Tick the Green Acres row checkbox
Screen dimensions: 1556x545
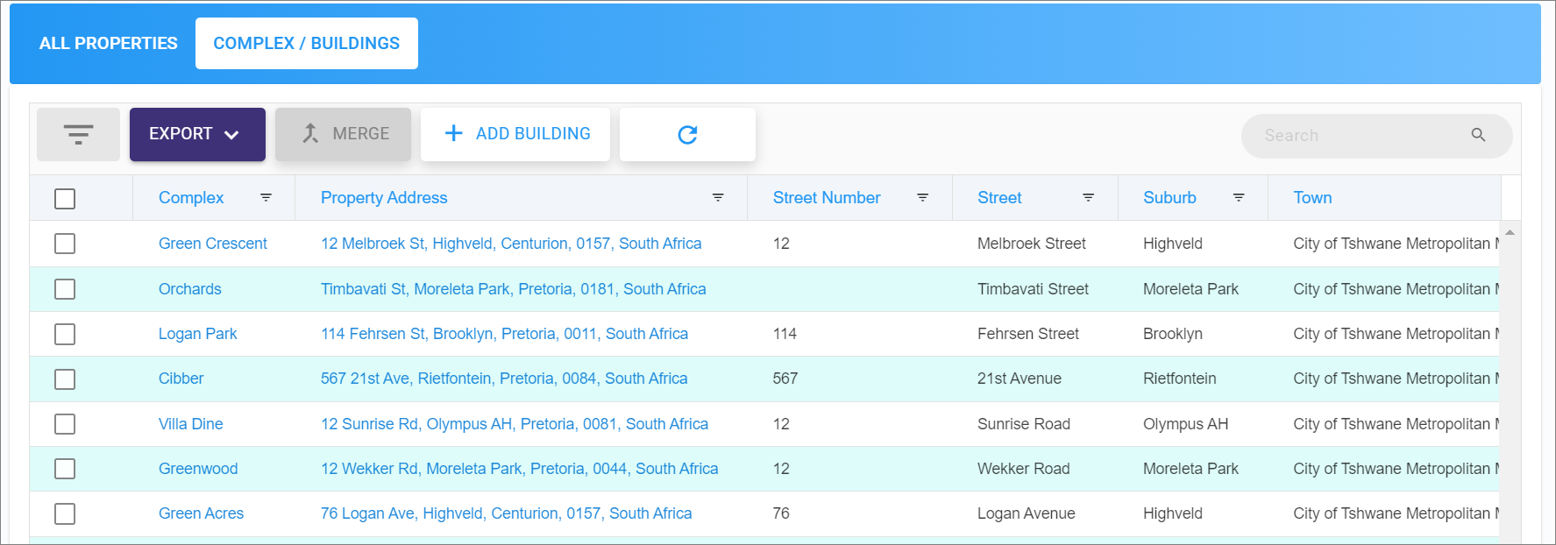click(65, 513)
